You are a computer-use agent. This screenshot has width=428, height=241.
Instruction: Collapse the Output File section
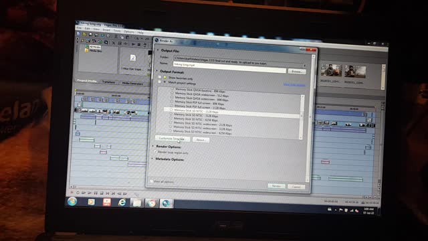click(158, 50)
